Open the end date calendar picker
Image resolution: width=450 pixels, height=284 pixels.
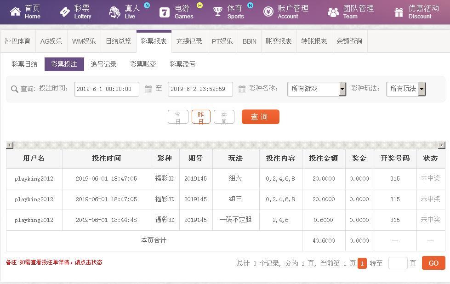(x=242, y=89)
